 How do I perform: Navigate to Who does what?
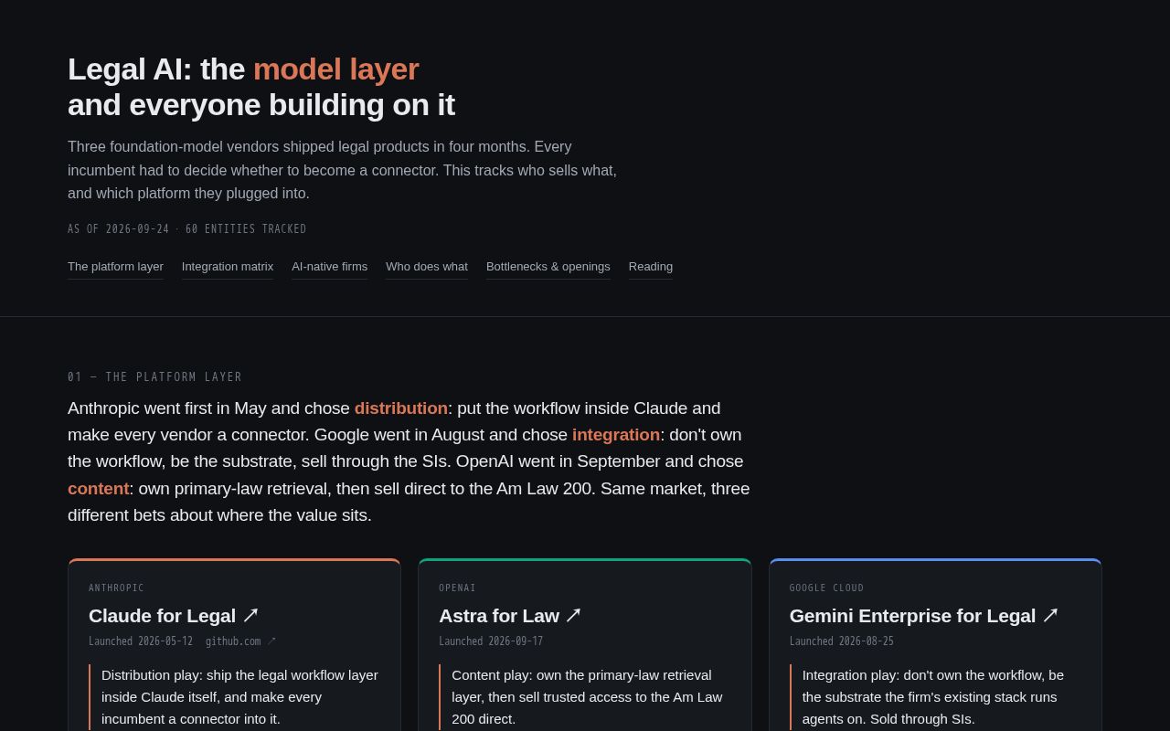(x=427, y=267)
